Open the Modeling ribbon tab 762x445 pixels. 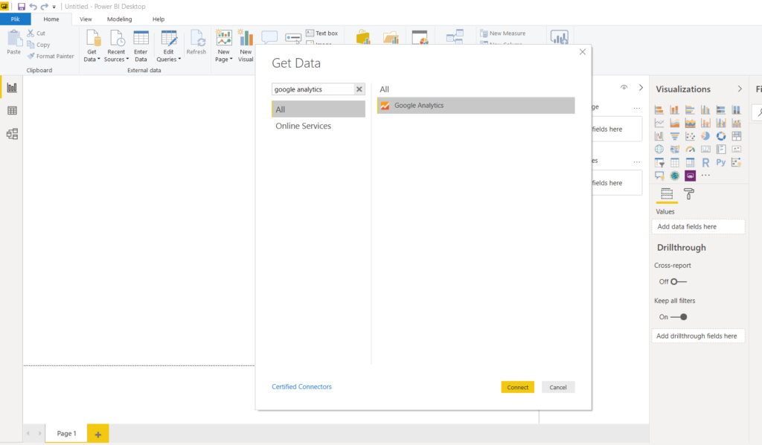tap(120, 19)
